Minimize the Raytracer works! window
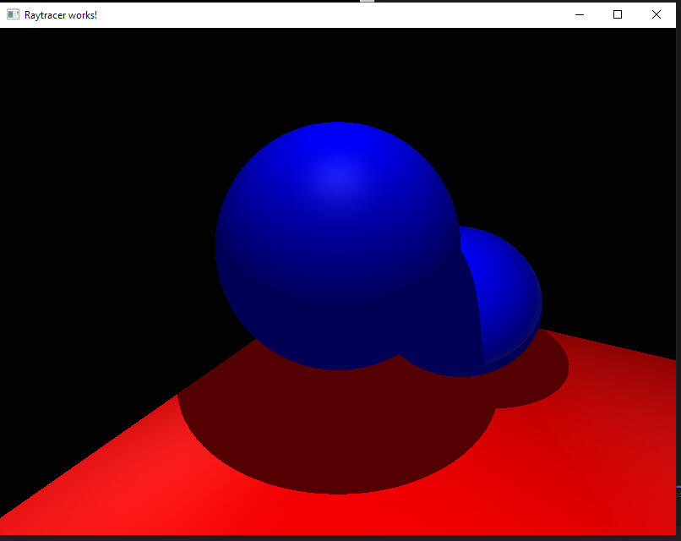681x541 pixels. coord(580,15)
